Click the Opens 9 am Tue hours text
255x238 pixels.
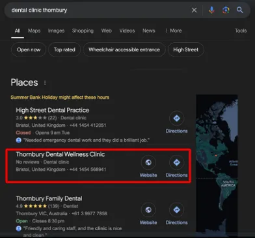(x=53, y=133)
